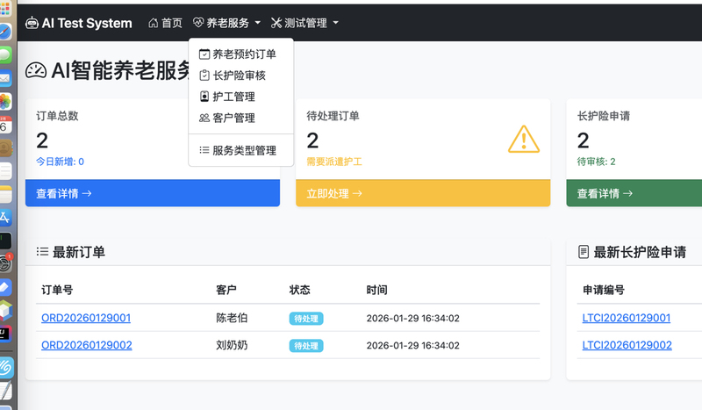This screenshot has width=702, height=410.
Task: Click the yellow 立即处理 button
Action: [423, 193]
